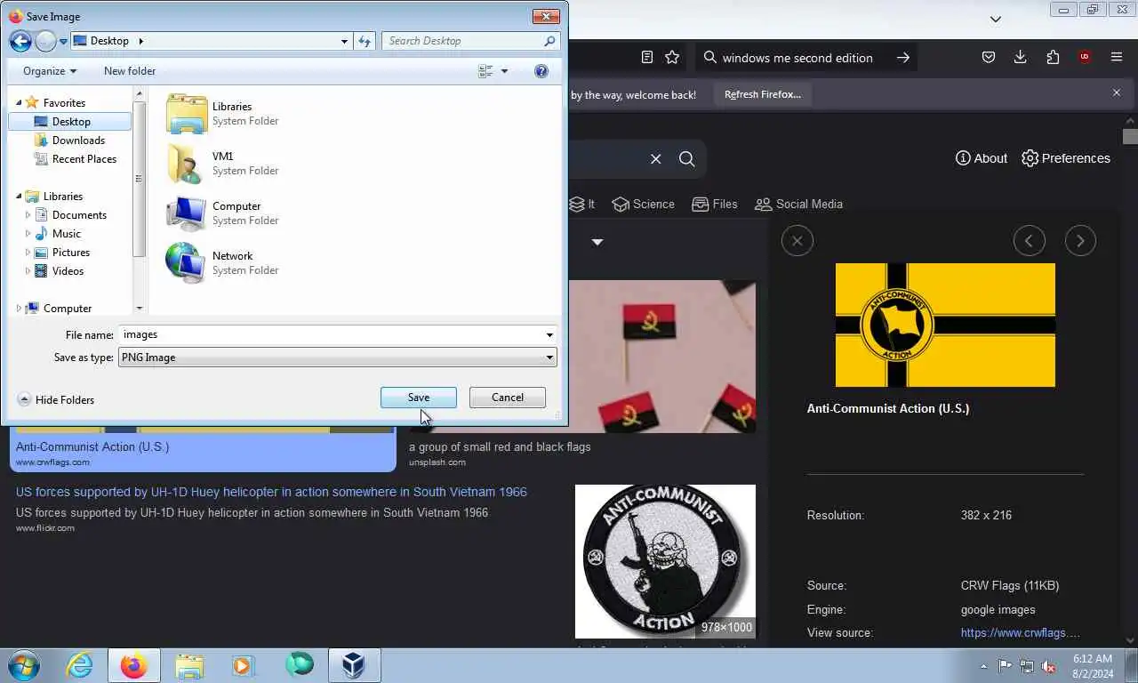Expand Computer in the navigation pane
This screenshot has width=1138, height=683.
click(x=19, y=309)
